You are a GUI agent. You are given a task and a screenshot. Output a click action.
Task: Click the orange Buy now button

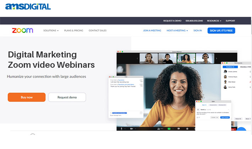[27, 97]
